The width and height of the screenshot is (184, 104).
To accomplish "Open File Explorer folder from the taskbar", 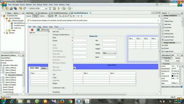I will pyautogui.click(x=20, y=101).
